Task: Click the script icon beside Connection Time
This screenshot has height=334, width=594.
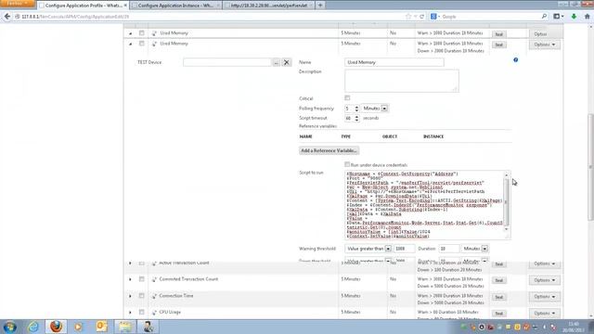Action: point(154,296)
